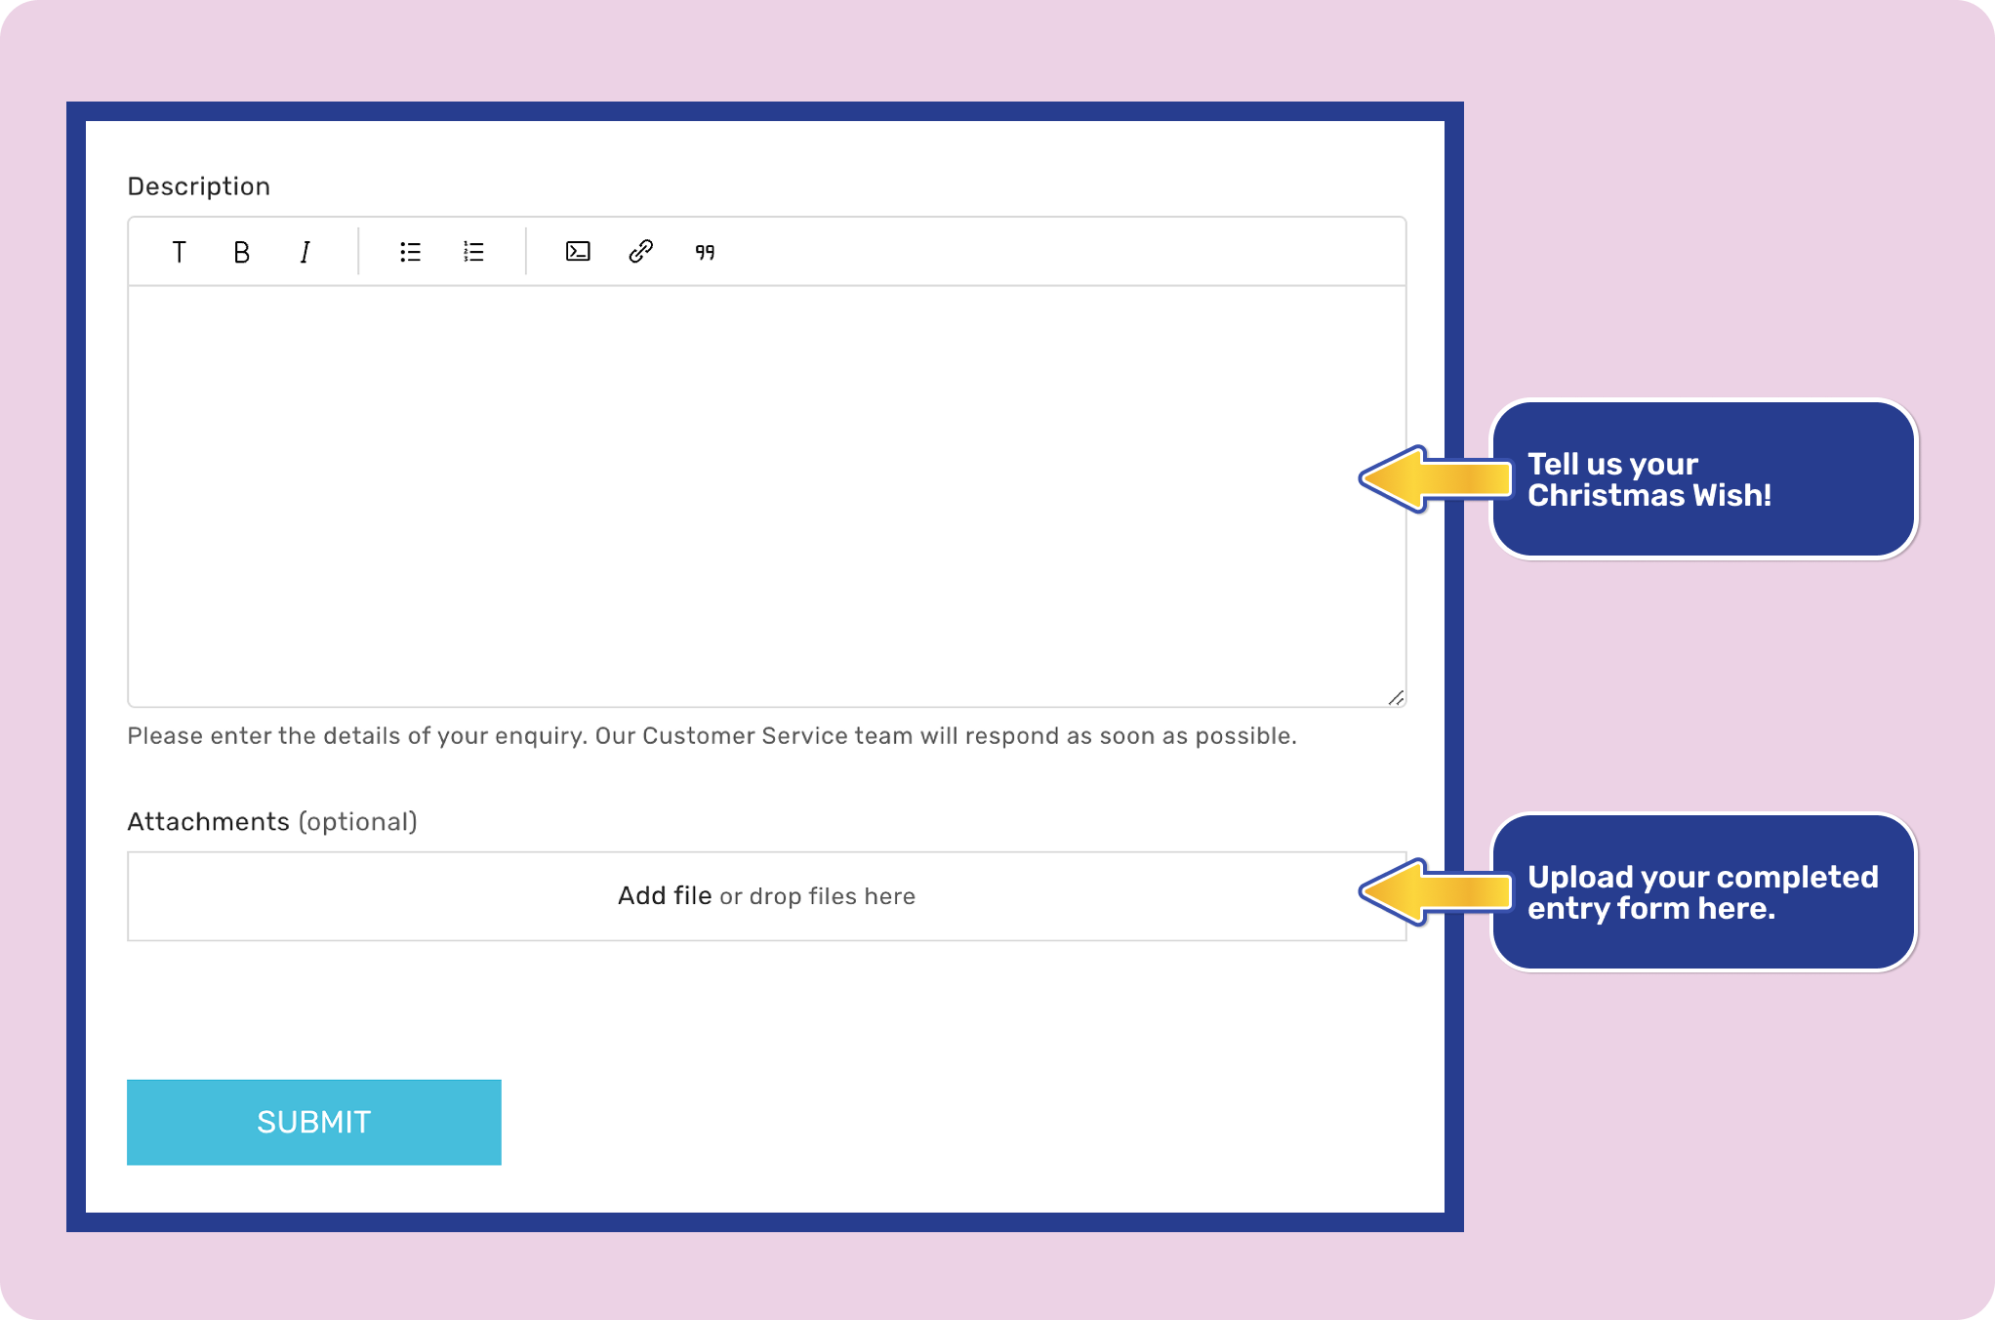
Task: Toggle italic formatting icon
Action: point(305,253)
